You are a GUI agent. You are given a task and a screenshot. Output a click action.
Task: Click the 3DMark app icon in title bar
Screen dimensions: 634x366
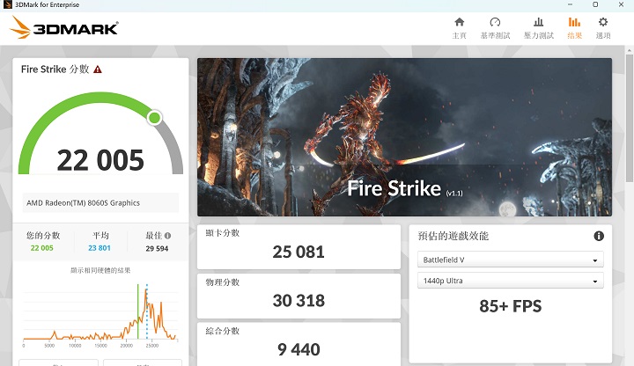[x=7, y=5]
